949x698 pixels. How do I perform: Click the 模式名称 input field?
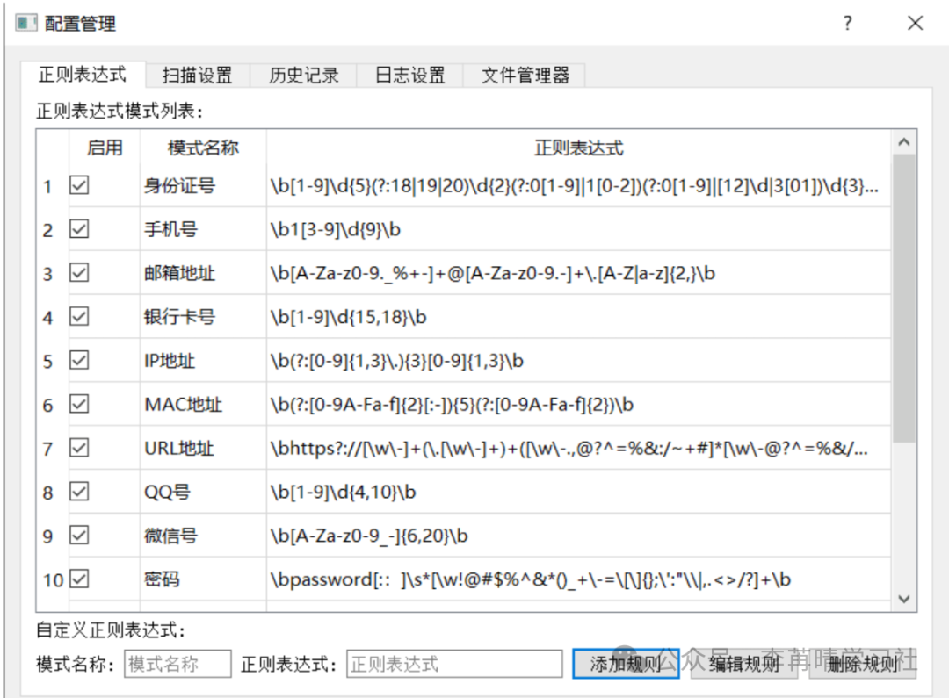tap(177, 664)
